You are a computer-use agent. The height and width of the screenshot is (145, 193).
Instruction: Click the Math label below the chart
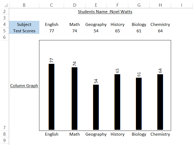74,134
